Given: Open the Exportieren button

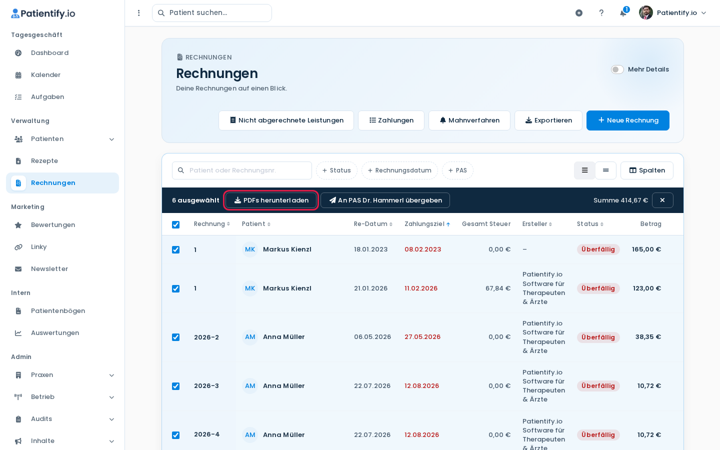Looking at the screenshot, I should tap(548, 120).
